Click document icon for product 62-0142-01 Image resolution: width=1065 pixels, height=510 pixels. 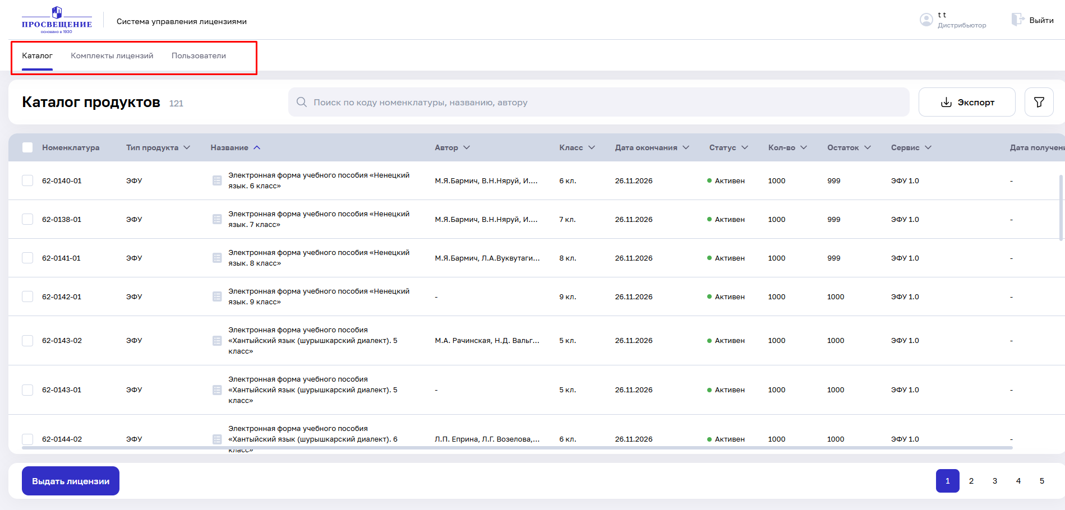[217, 296]
